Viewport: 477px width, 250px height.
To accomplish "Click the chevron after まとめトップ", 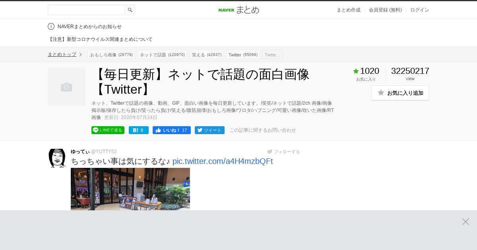I will pyautogui.click(x=80, y=54).
